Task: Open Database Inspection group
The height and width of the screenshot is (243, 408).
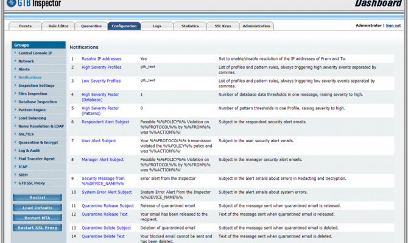Action: pos(38,102)
